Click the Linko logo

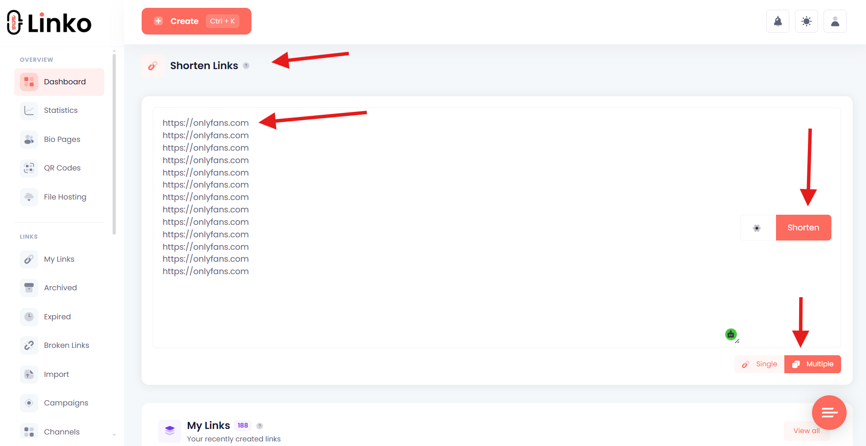tap(49, 23)
